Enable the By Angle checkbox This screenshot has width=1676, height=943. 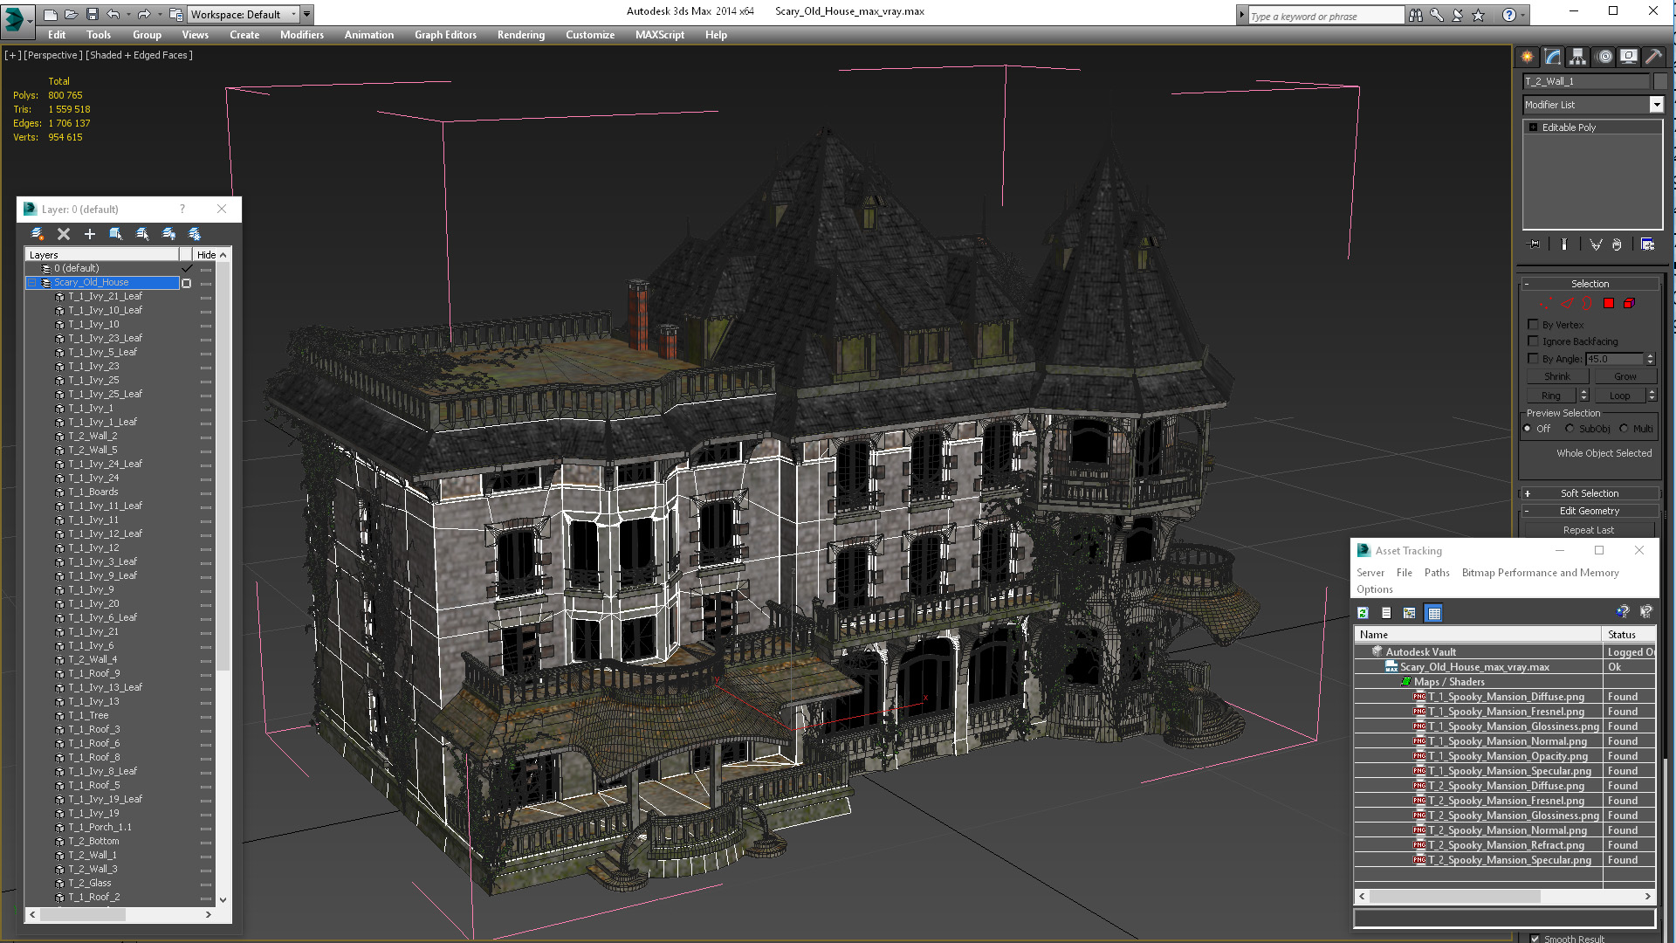(x=1533, y=359)
